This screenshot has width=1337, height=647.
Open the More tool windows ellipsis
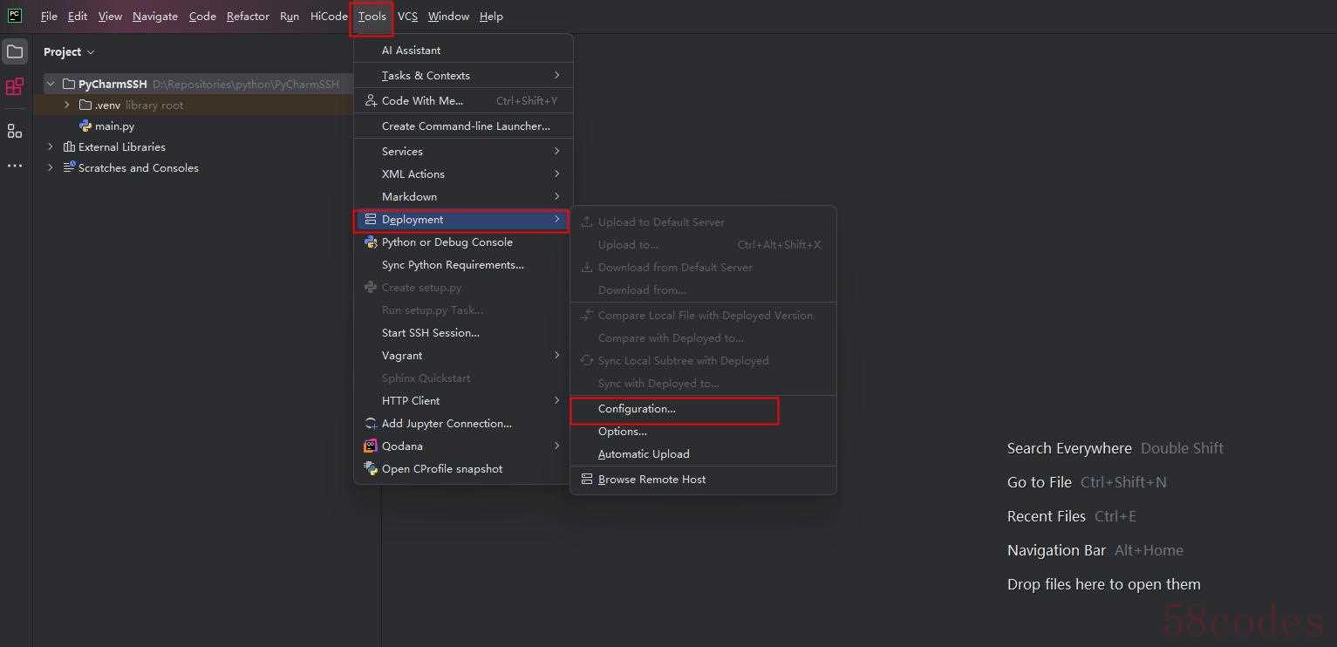click(15, 166)
